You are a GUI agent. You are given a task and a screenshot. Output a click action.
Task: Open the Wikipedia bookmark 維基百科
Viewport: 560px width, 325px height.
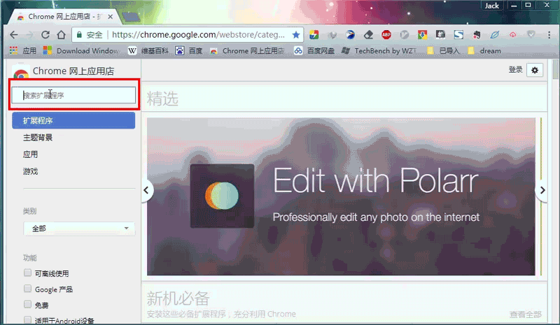pyautogui.click(x=148, y=50)
